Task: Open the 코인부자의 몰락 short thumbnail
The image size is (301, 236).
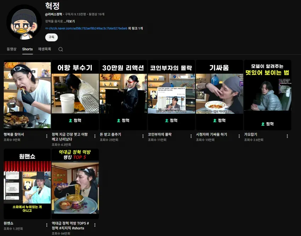Action: click(171, 95)
